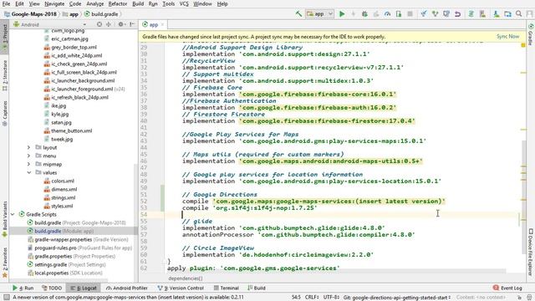
Task: Close the app editor tab
Action: click(x=162, y=24)
